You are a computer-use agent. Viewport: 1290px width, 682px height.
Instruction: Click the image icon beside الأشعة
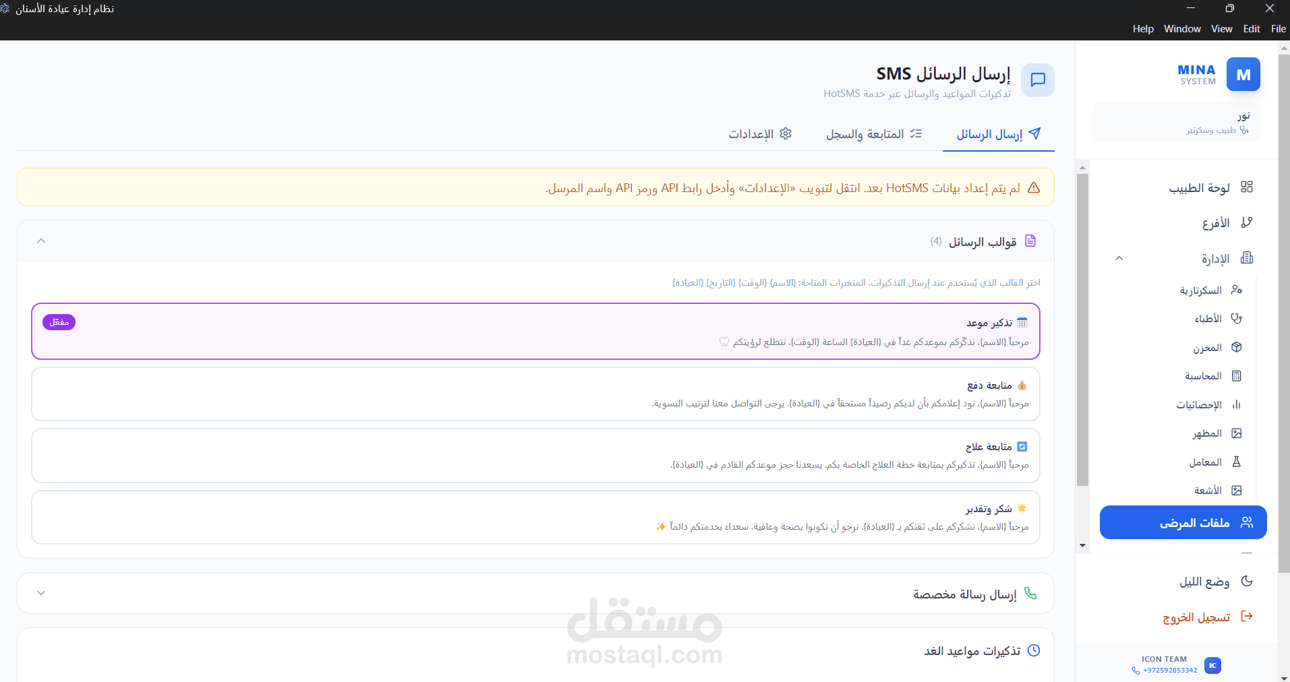tap(1236, 491)
